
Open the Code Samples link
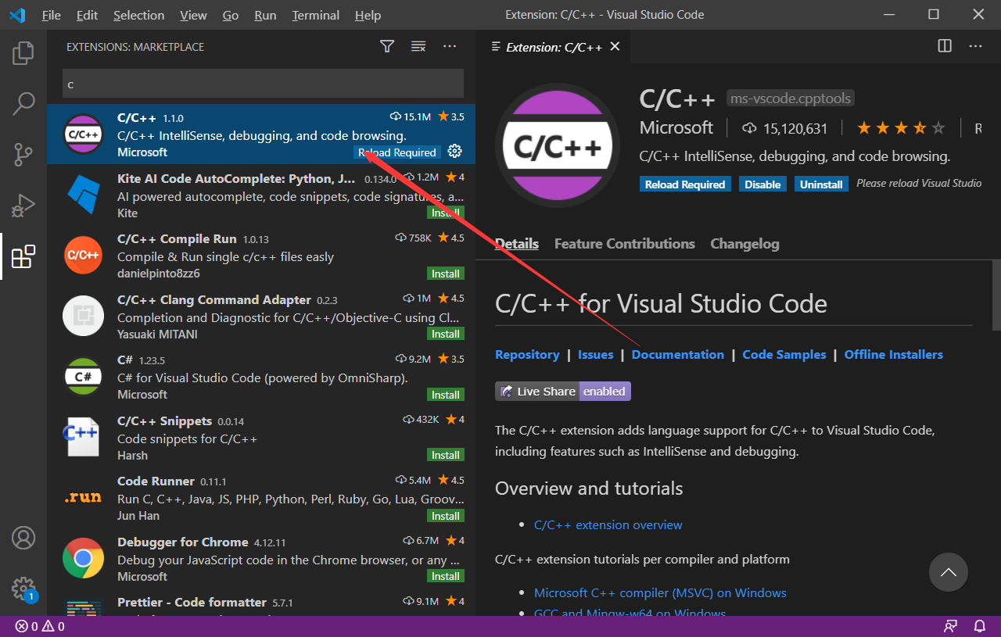pyautogui.click(x=784, y=355)
